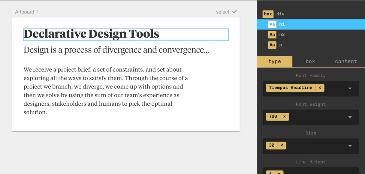Click the 32 size tag label
365x174 pixels.
tap(272, 145)
